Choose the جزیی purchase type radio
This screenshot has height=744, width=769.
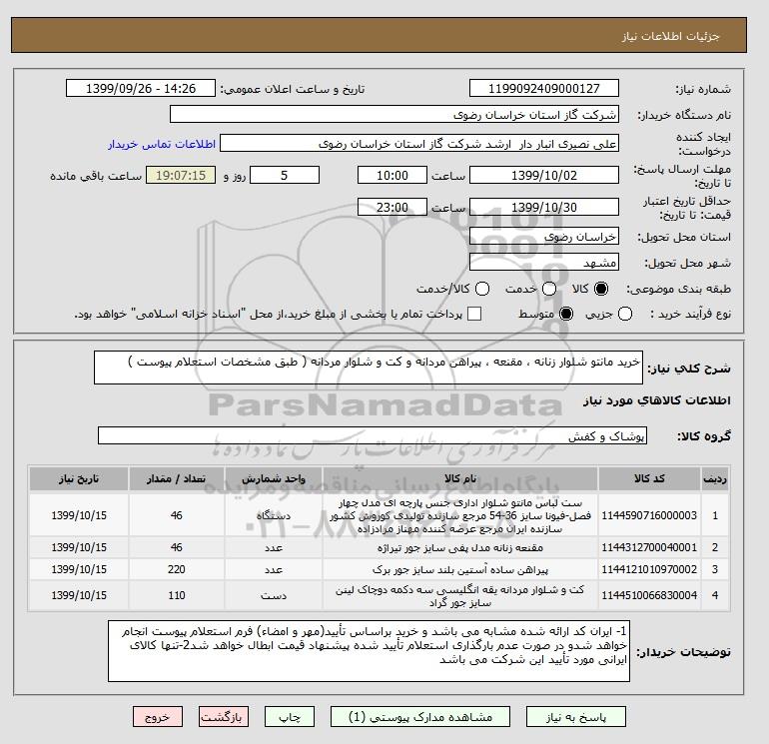click(x=625, y=314)
